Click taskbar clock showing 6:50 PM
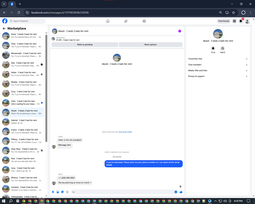255x204 pixels. 238,201
